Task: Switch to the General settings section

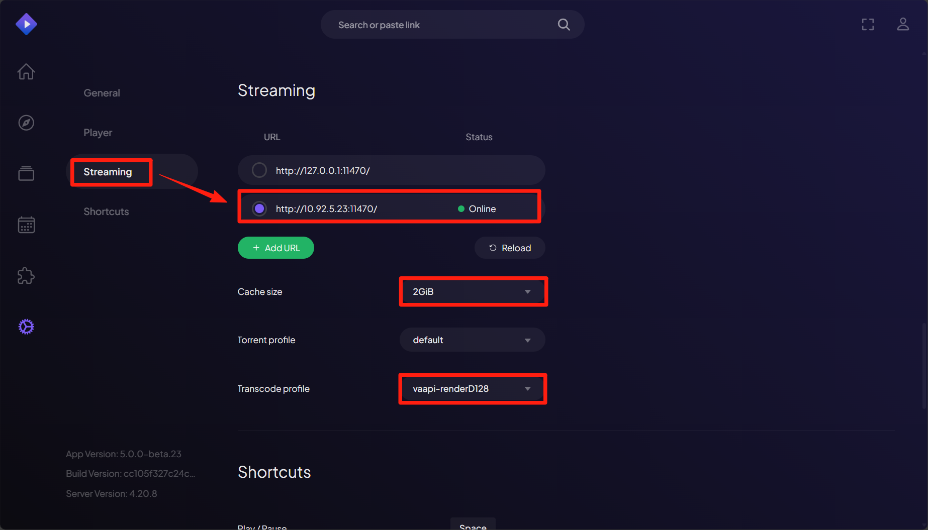Action: [x=102, y=93]
